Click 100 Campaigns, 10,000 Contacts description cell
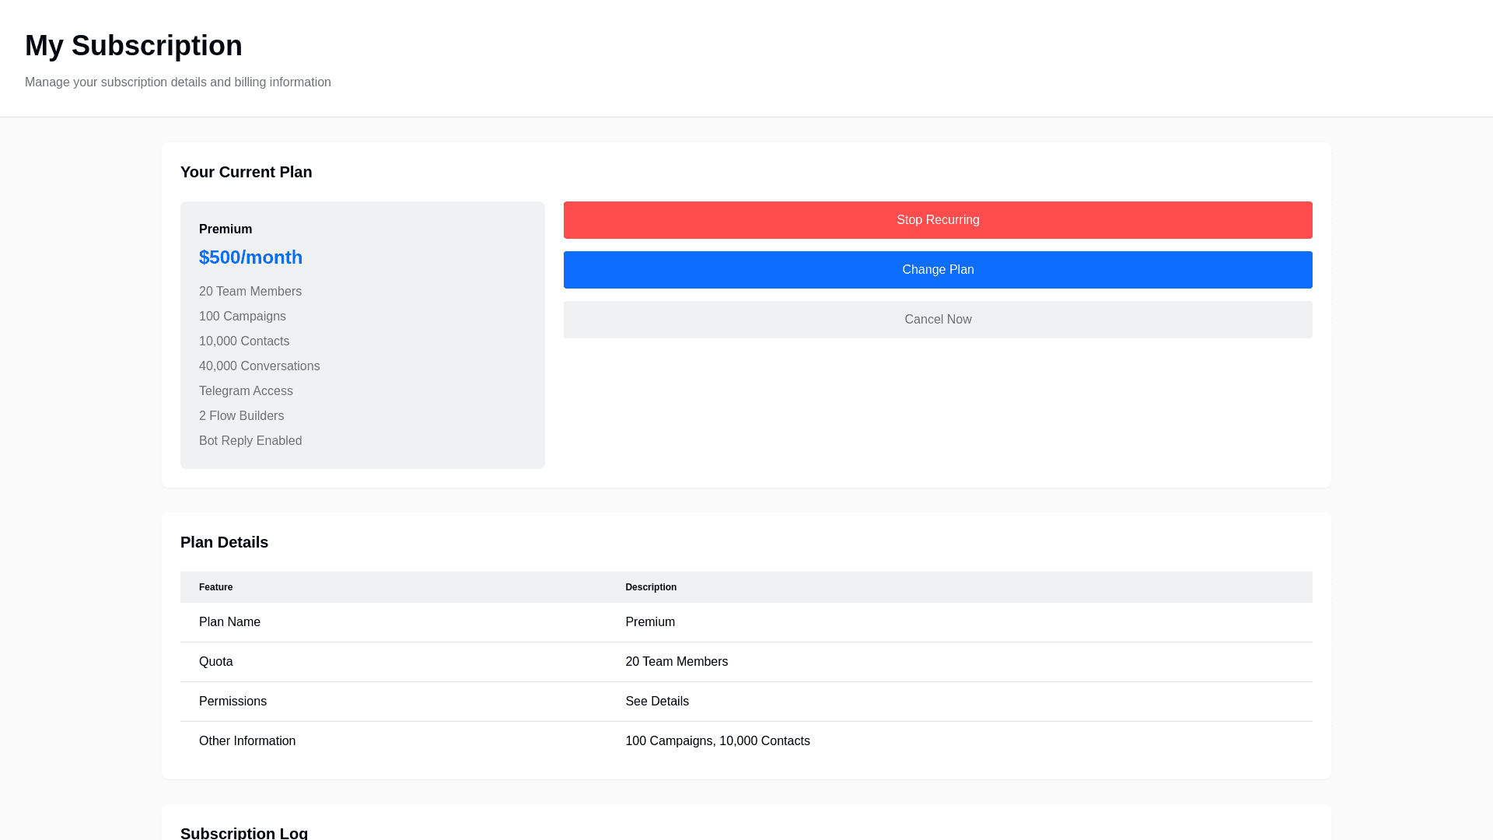This screenshot has width=1493, height=840. pos(717,741)
